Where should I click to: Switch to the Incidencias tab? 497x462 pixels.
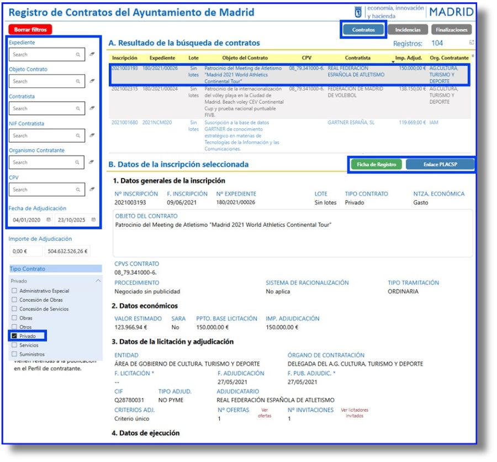click(x=408, y=30)
